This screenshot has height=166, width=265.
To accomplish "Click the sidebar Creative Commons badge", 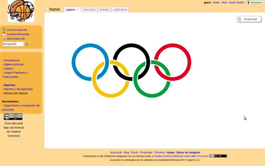I will pos(13,117).
